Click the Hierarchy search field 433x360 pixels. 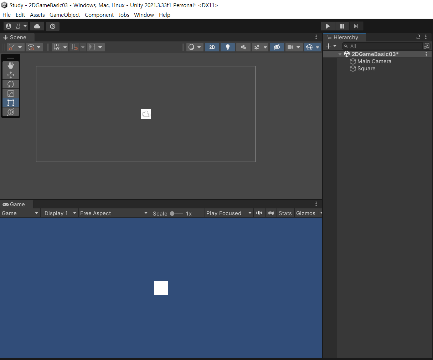click(x=382, y=46)
